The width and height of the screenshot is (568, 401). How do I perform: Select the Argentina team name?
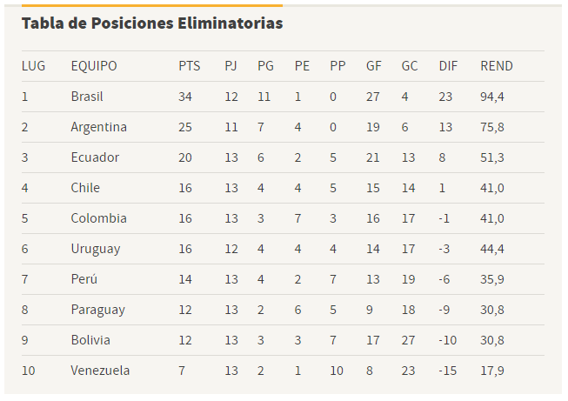[99, 127]
